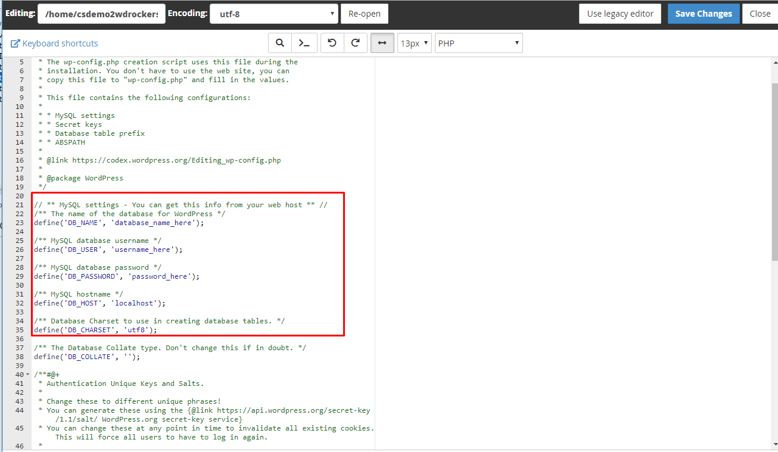Expand the utf-8 encoding dropdown

(274, 14)
